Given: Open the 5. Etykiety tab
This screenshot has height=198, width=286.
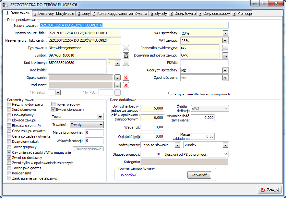Looking at the screenshot, I should pos(159,14).
